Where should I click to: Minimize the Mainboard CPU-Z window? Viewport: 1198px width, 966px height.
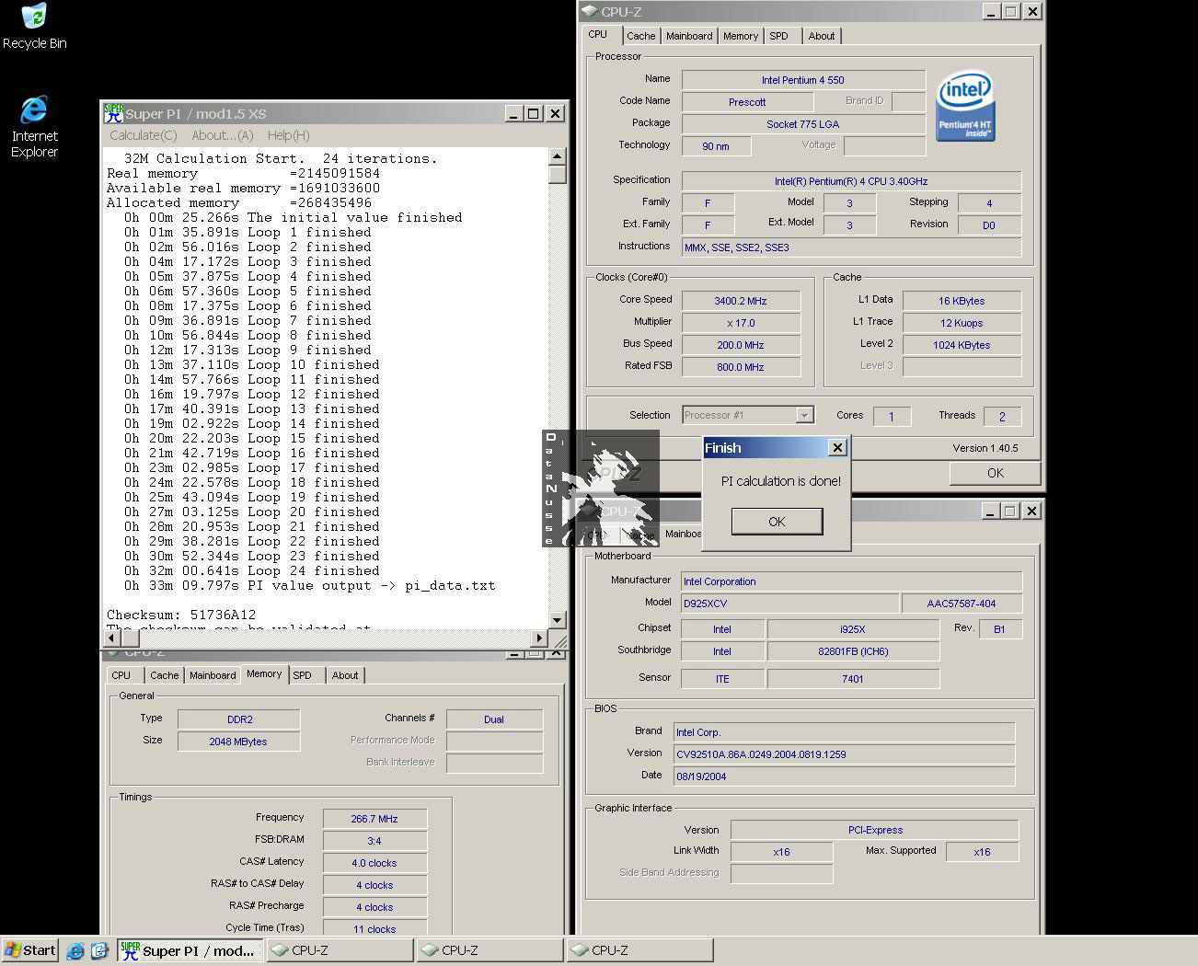(989, 511)
